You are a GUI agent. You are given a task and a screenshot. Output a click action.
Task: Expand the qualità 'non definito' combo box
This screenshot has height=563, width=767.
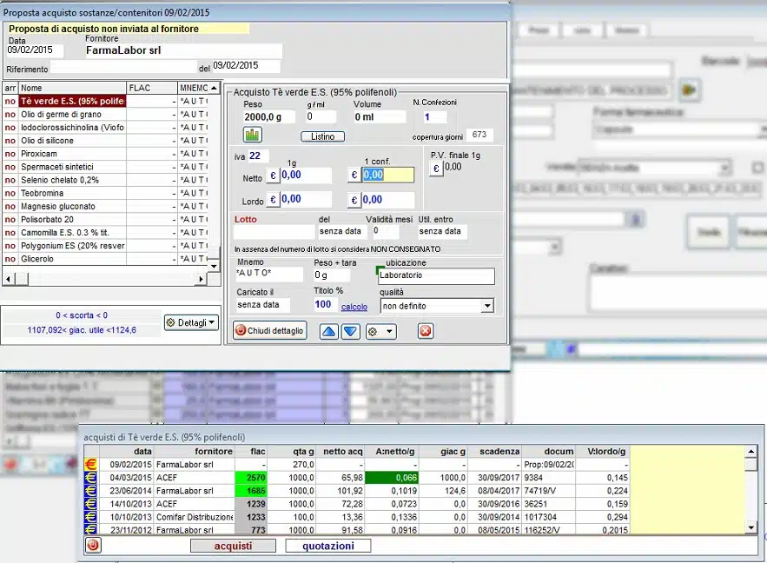tap(487, 306)
